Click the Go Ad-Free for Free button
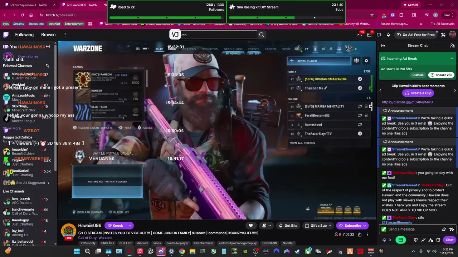This screenshot has width=458, height=257. pos(415,35)
